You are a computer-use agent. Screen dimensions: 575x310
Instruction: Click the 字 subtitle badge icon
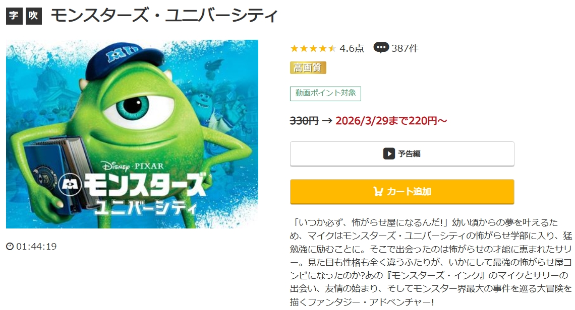click(x=14, y=16)
